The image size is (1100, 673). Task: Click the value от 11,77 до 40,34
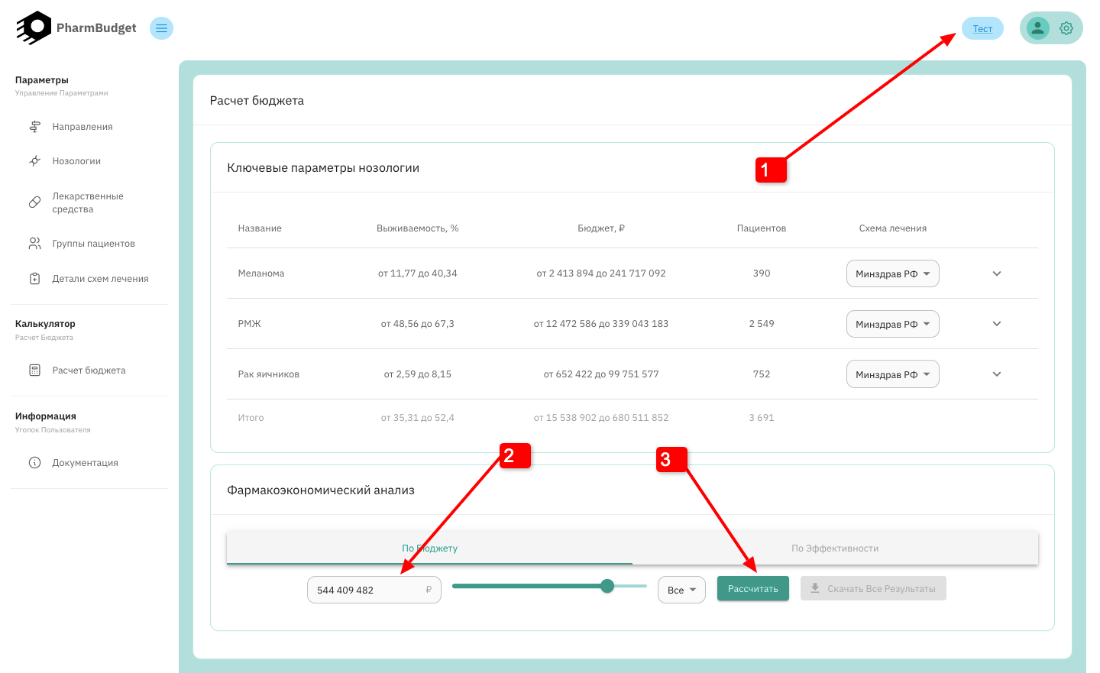418,273
